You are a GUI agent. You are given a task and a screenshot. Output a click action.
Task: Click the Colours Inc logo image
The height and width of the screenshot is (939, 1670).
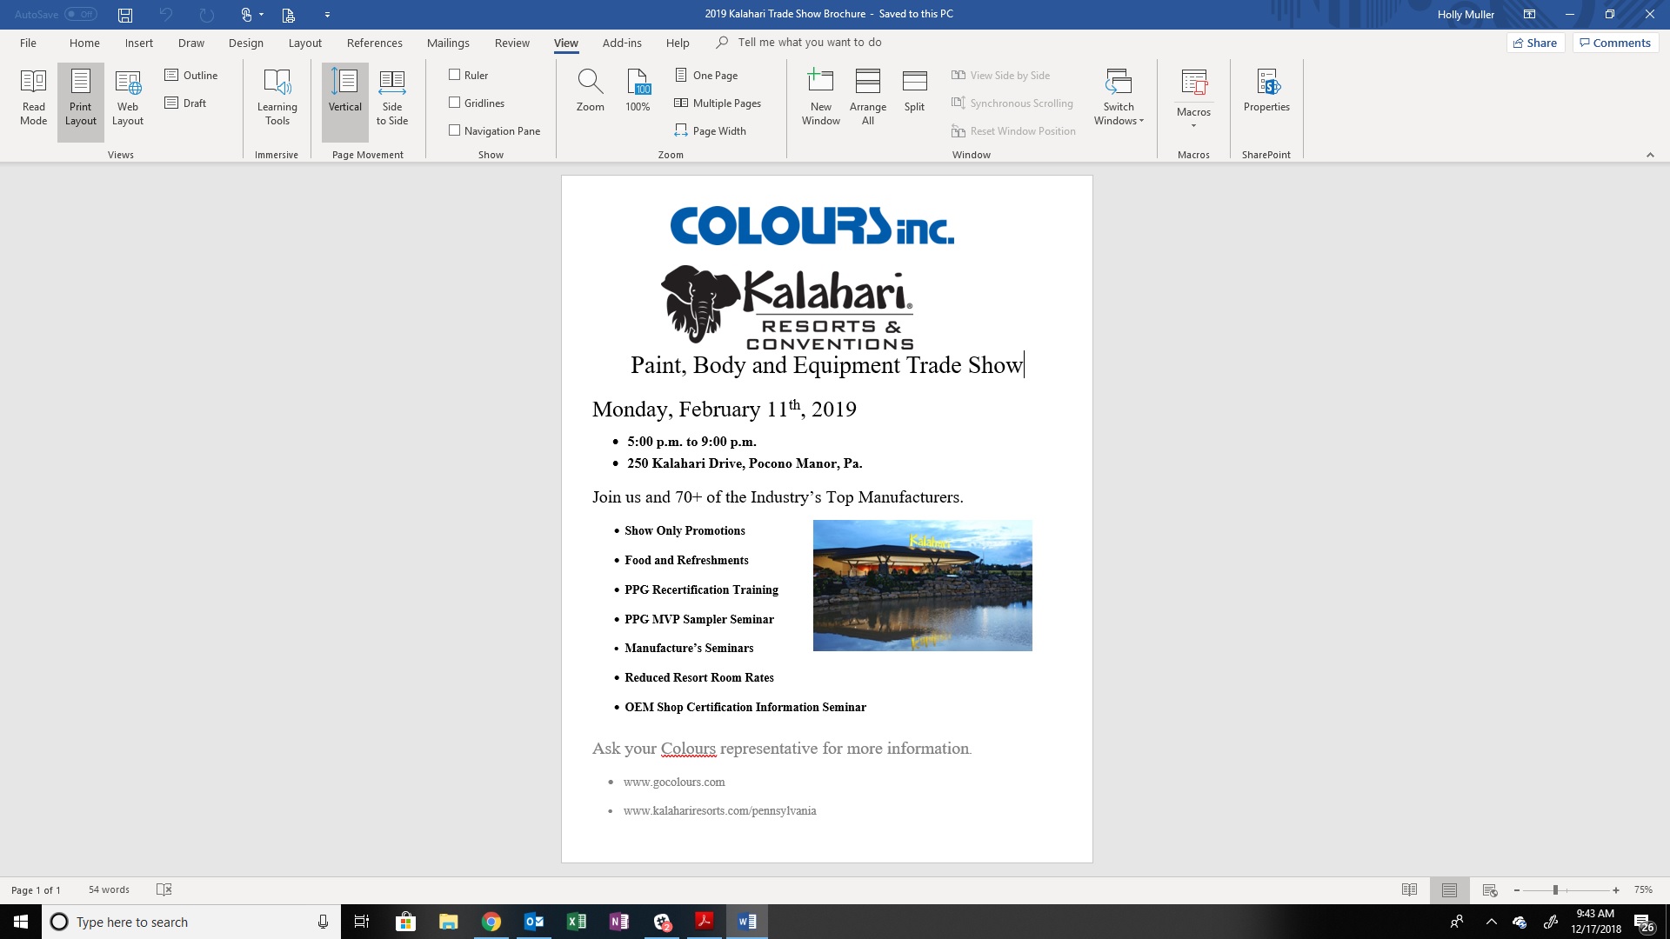click(x=812, y=225)
